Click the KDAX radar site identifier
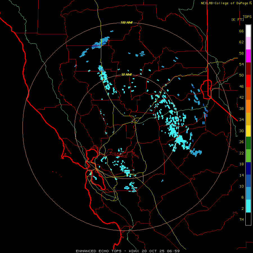This screenshot has width=253, height=253. click(135, 251)
